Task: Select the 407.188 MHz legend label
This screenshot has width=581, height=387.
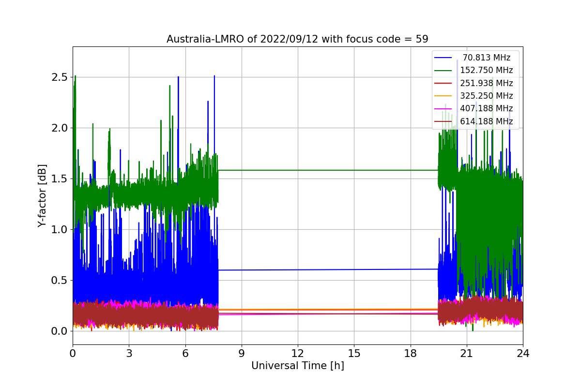Action: (487, 108)
